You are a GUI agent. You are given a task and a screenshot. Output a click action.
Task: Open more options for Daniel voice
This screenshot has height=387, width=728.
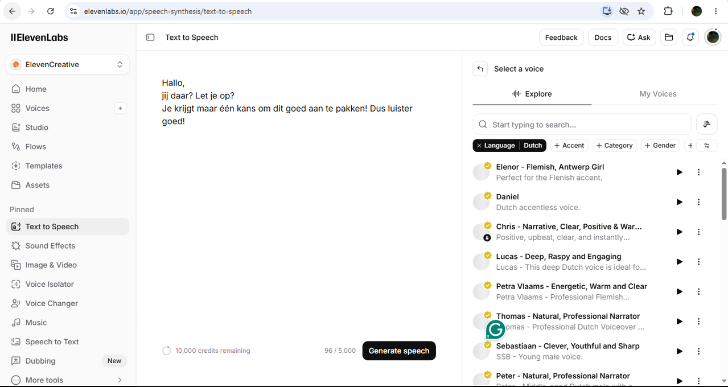699,202
